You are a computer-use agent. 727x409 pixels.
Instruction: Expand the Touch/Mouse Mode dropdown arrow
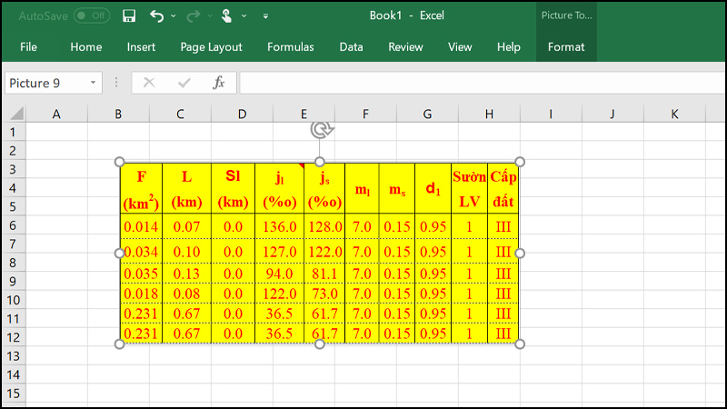pos(242,16)
